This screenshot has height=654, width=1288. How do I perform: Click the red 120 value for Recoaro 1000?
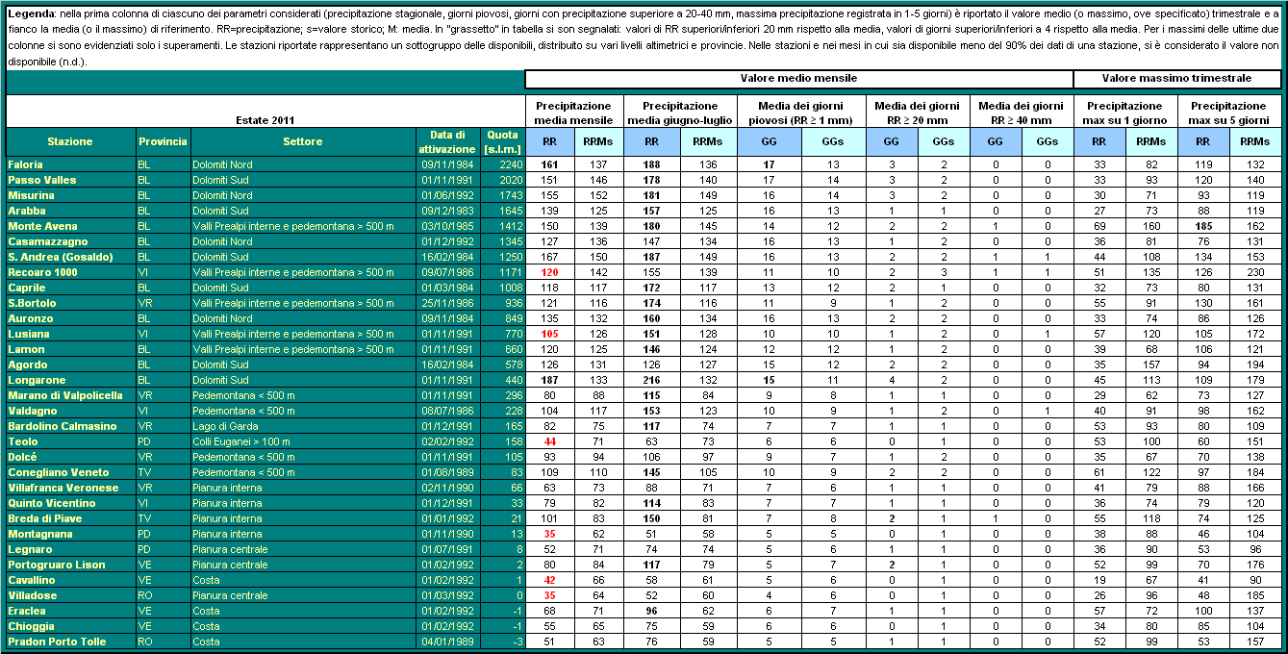(550, 272)
